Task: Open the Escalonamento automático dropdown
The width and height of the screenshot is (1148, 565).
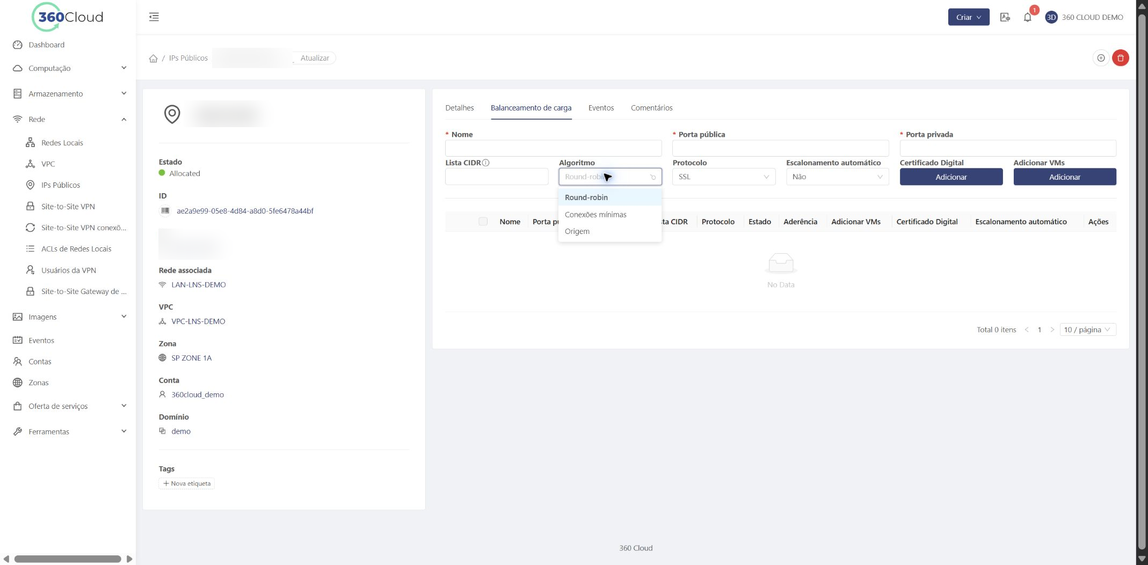Action: [837, 177]
